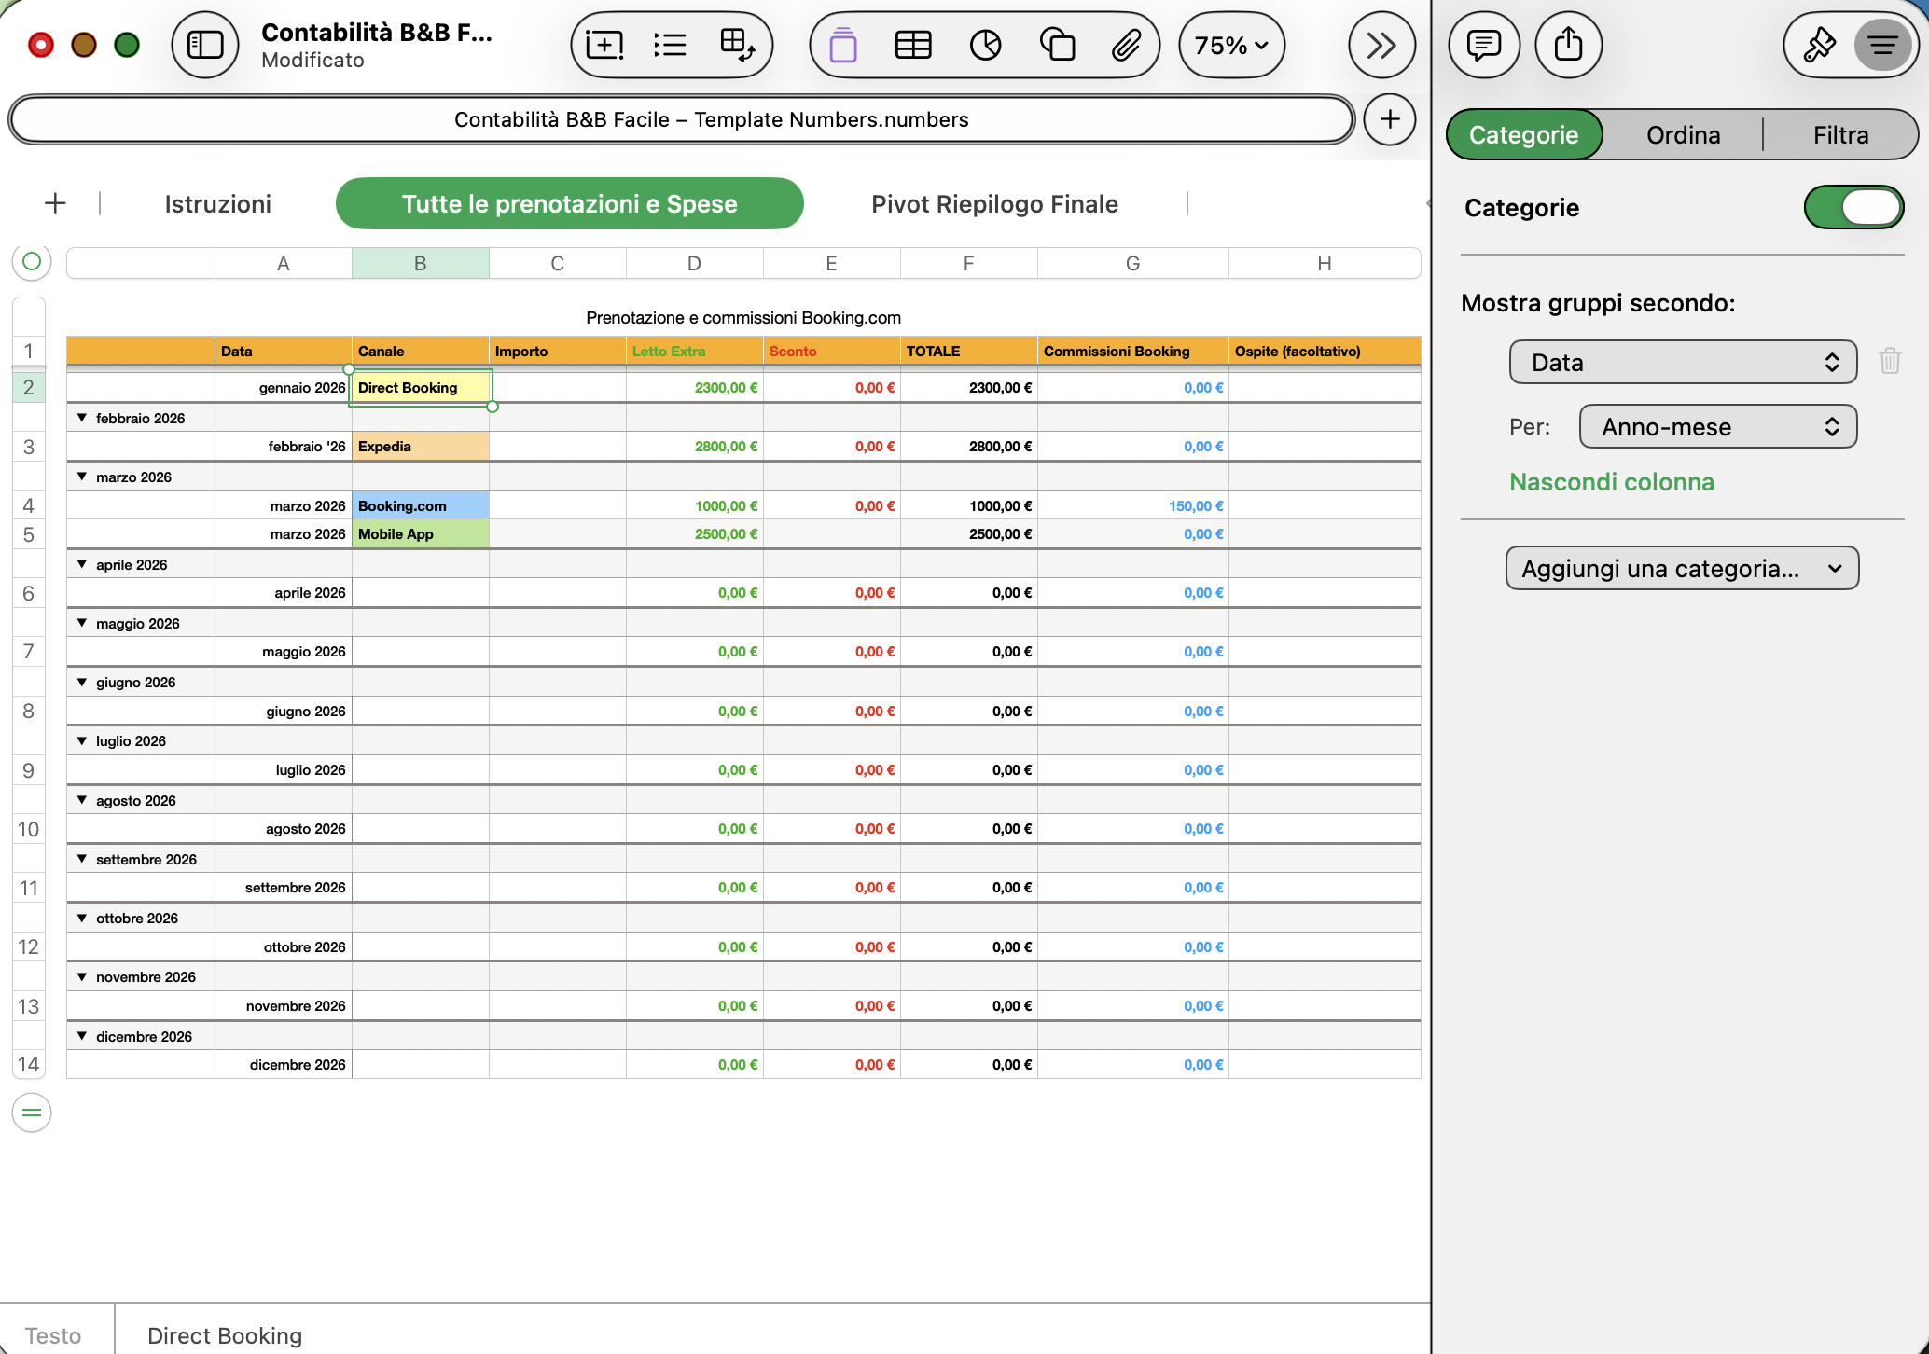The width and height of the screenshot is (1929, 1354).
Task: Open the comment bubble icon
Action: tap(1483, 45)
